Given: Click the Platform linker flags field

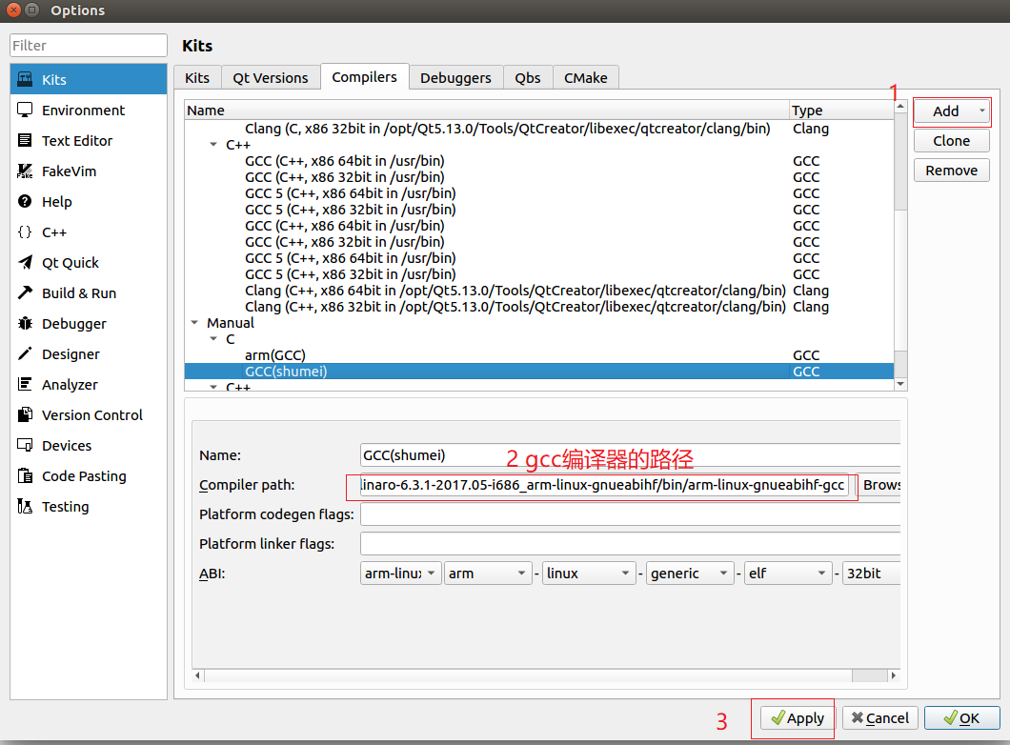Looking at the screenshot, I should (630, 544).
